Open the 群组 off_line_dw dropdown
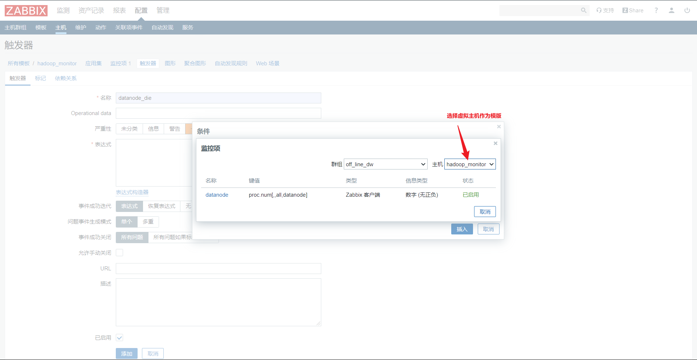This screenshot has height=360, width=697. coord(386,164)
